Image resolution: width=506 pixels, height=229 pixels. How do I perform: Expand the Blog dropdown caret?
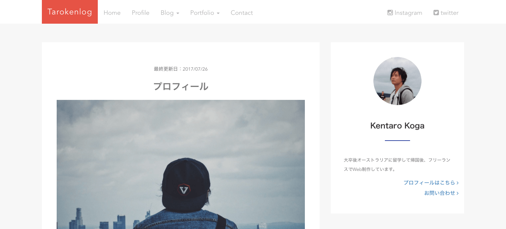click(178, 13)
